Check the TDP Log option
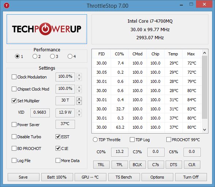 pos(132,140)
